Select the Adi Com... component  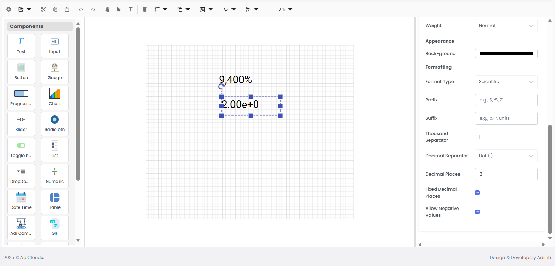(21, 228)
